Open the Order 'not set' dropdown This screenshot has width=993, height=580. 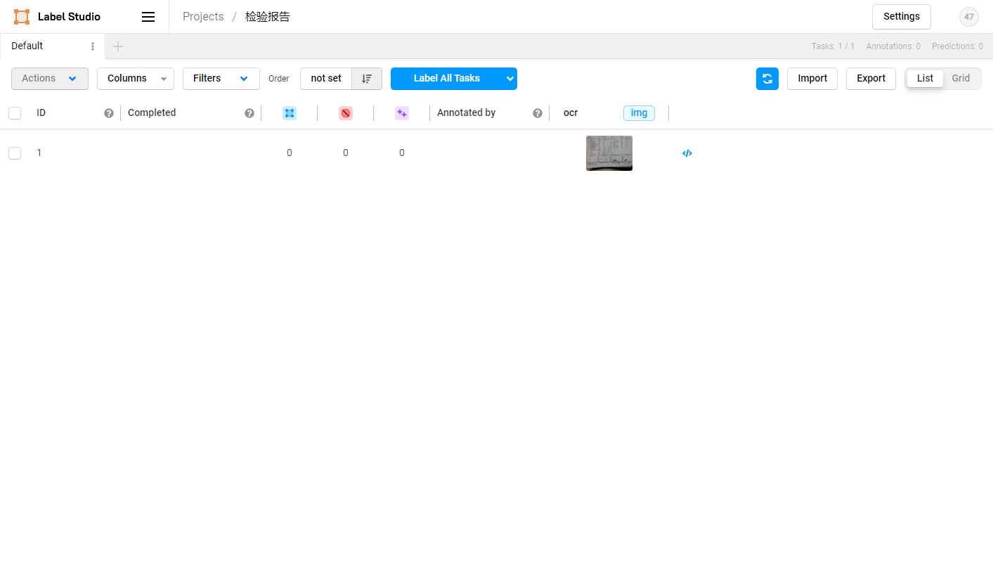point(326,79)
